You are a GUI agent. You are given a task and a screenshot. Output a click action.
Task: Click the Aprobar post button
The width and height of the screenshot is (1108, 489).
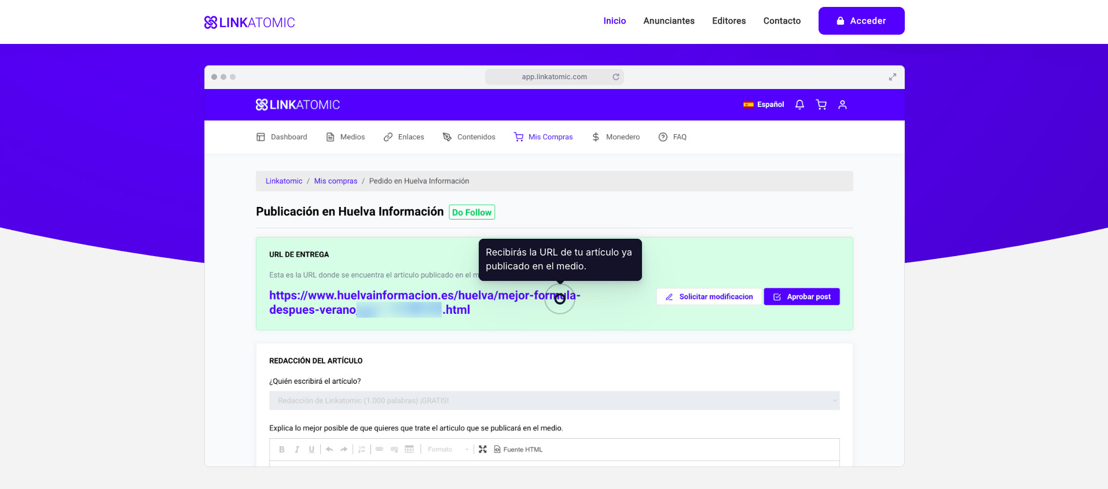point(801,297)
